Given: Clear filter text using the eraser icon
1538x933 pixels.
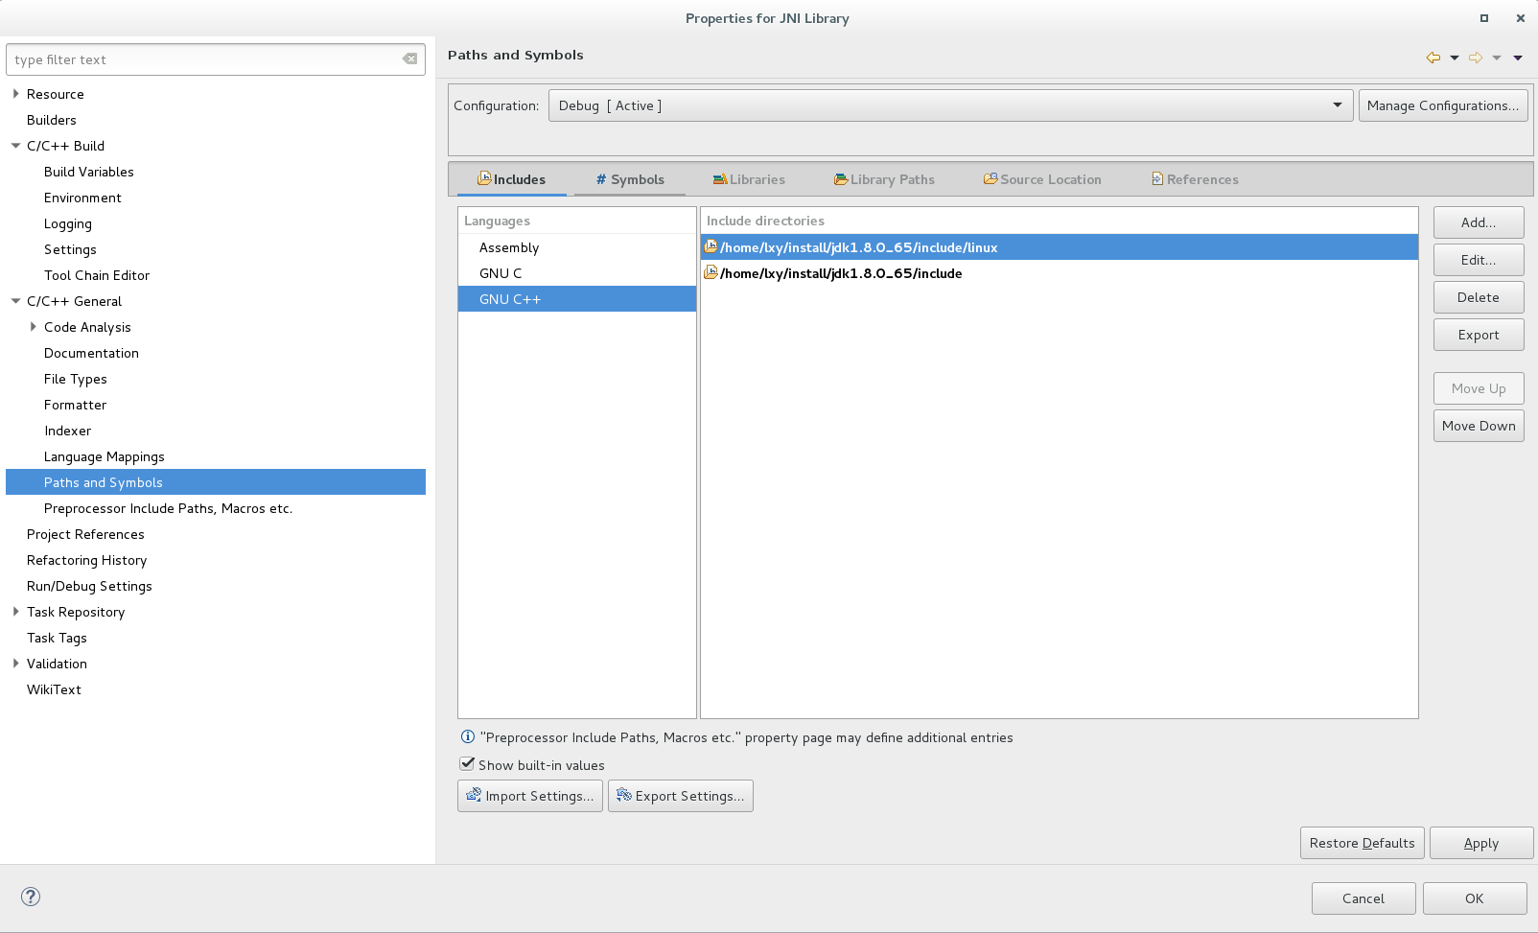Looking at the screenshot, I should pyautogui.click(x=409, y=59).
